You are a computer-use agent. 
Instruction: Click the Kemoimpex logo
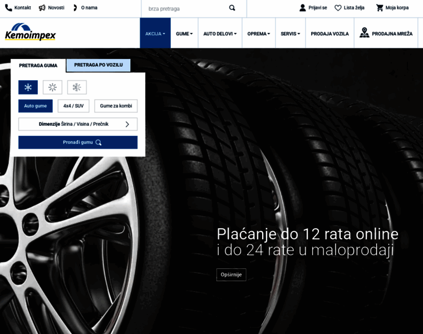[30, 32]
